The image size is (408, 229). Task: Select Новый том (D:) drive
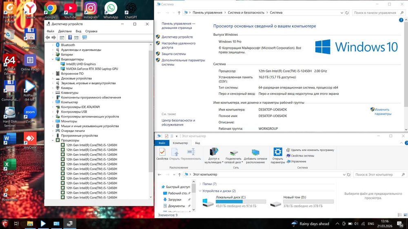pos(302,201)
